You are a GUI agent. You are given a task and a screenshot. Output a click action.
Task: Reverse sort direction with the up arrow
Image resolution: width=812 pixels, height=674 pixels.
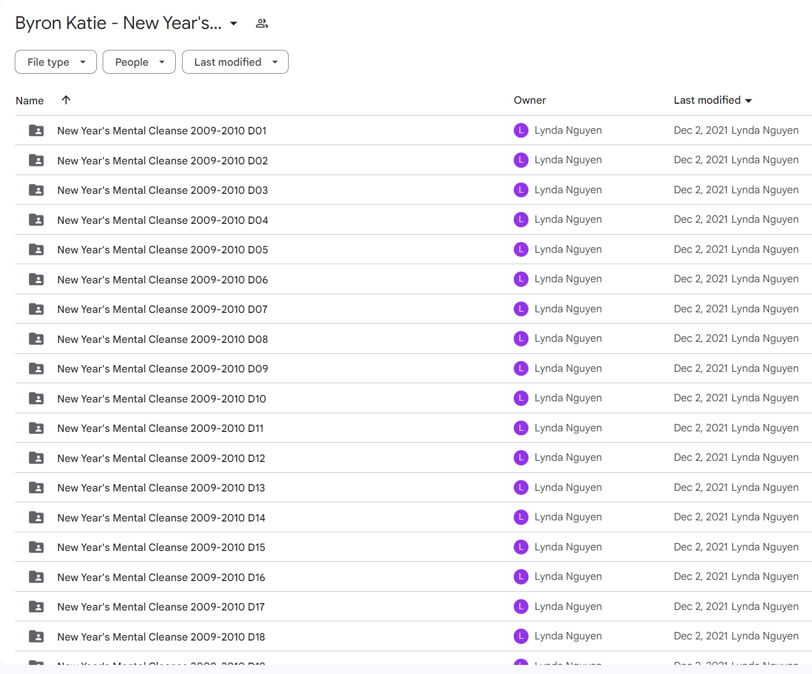coord(66,100)
